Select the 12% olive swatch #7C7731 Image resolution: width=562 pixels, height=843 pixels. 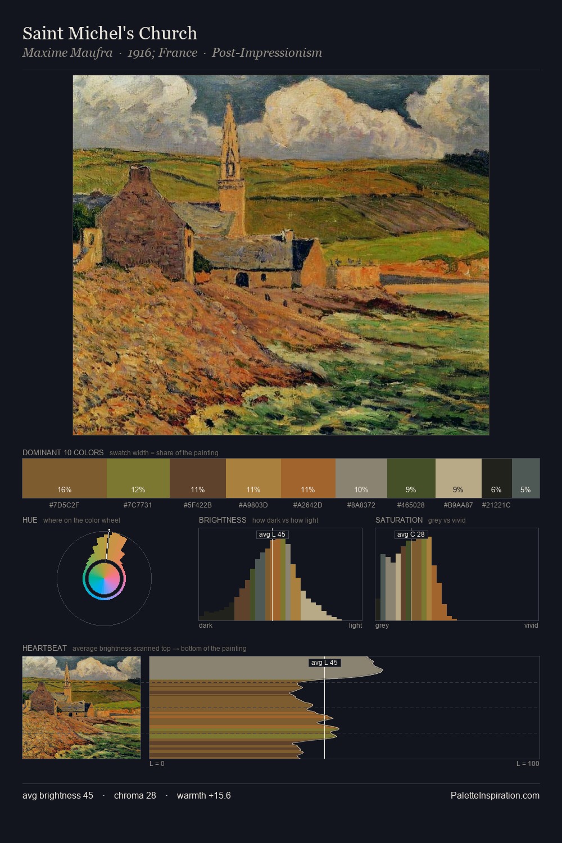pyautogui.click(x=138, y=478)
